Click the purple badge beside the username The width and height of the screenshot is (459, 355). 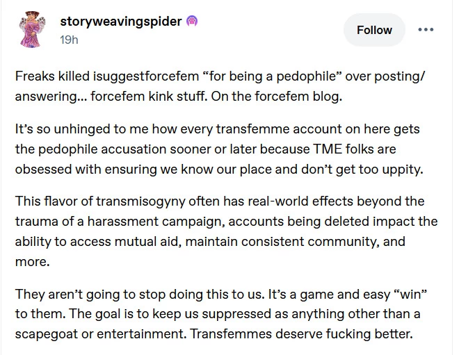point(192,22)
